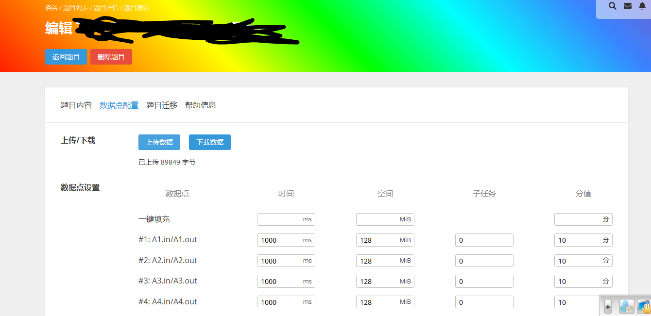Open the 题目迁移 tab
This screenshot has height=316, width=651.
162,105
